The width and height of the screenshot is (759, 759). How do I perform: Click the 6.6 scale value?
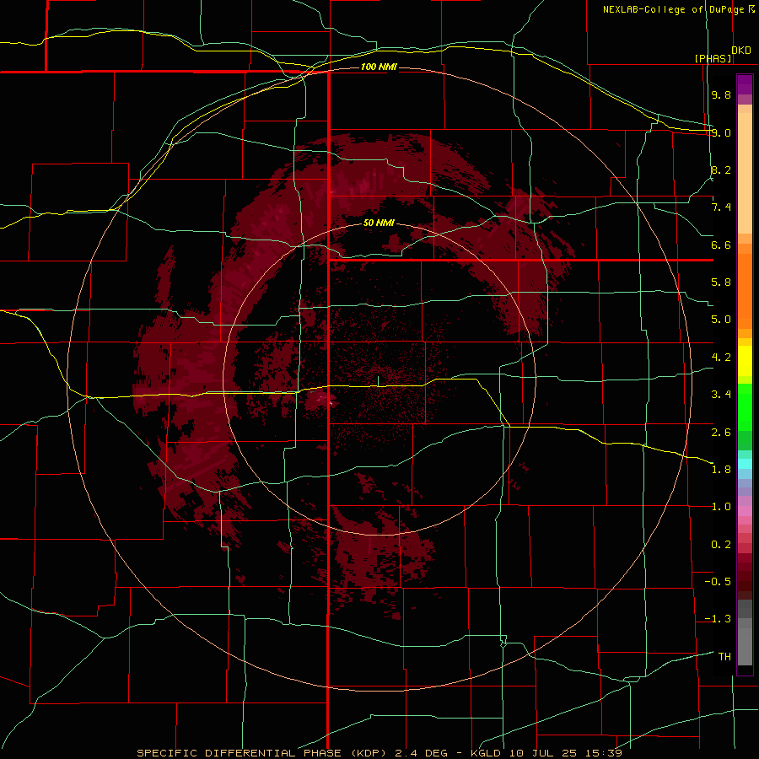(x=721, y=245)
